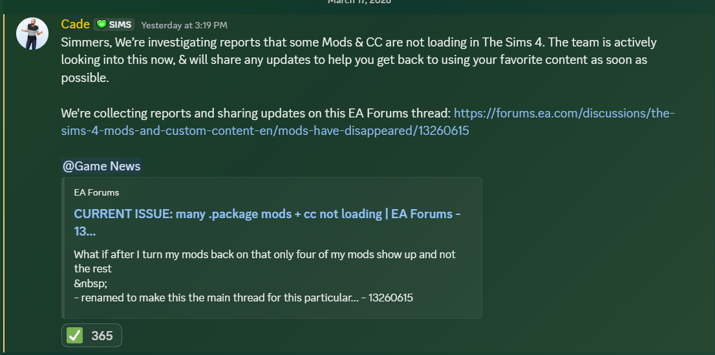
Task: Click the SIMS server tag label
Action: pos(120,25)
